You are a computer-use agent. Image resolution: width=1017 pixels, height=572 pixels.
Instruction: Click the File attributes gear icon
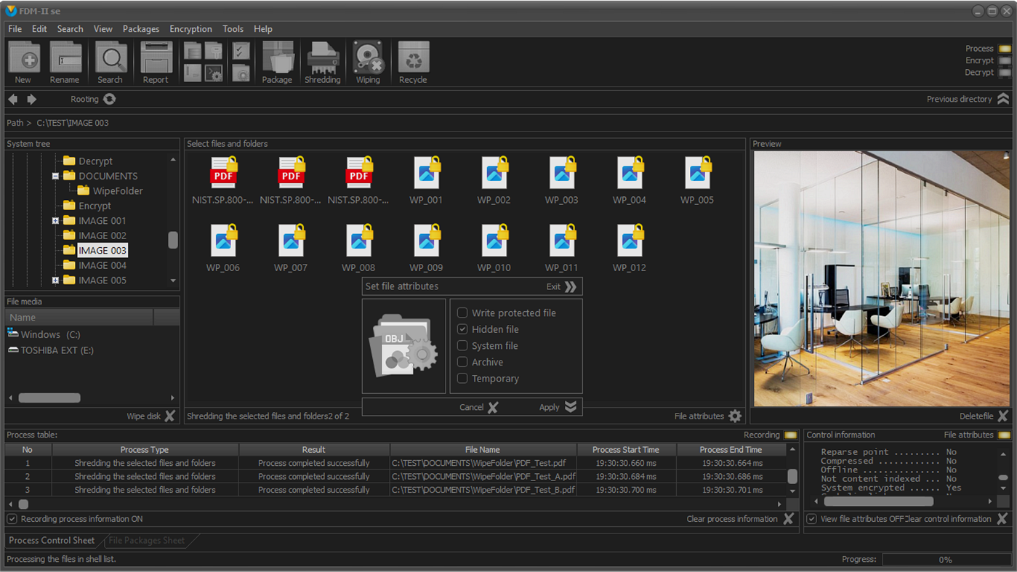point(735,416)
